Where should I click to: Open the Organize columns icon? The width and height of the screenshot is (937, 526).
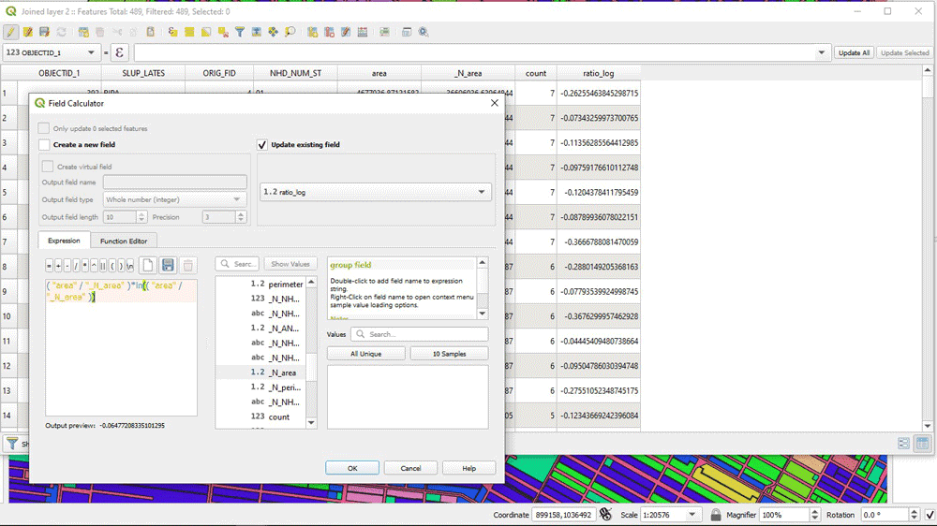(x=346, y=32)
